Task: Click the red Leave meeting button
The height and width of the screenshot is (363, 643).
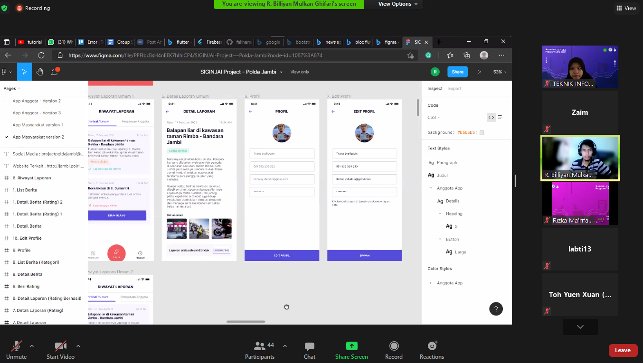Action: click(623, 350)
